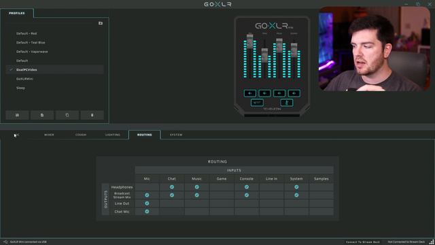Select the Sleep profile
435x245 pixels.
[x=54, y=88]
